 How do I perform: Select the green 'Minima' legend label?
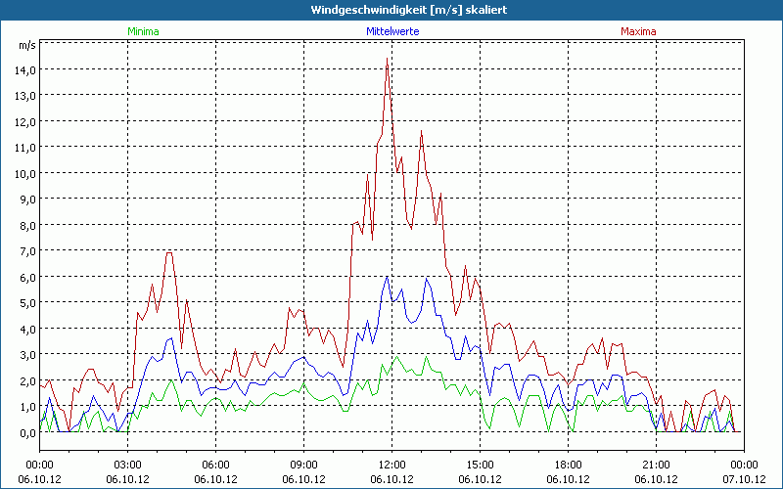143,31
